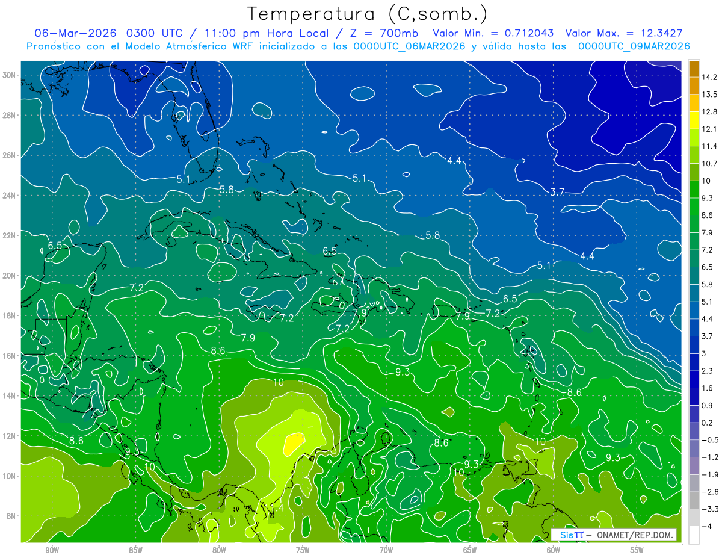Click the 14.2 tick label on the color scale
Image resolution: width=722 pixels, height=558 pixels.
[710, 77]
